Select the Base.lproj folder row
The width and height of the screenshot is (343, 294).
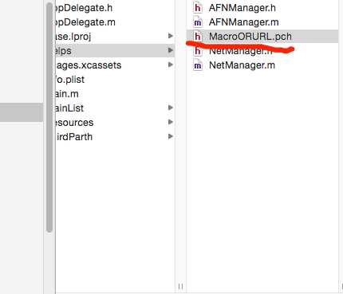click(115, 37)
